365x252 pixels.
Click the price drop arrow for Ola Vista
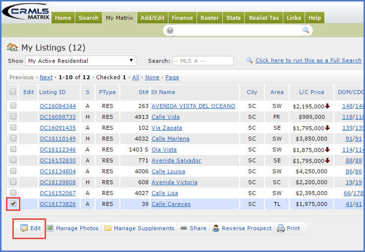327,150
